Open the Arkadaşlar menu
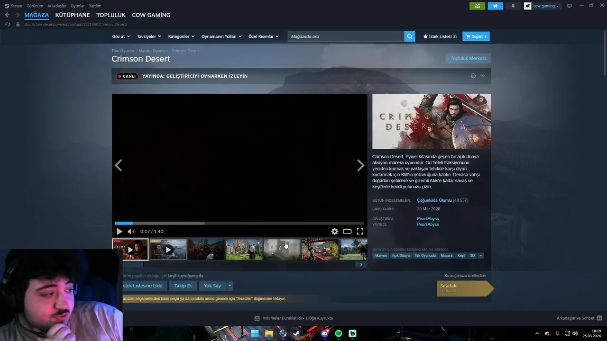Image resolution: width=607 pixels, height=341 pixels. coord(57,6)
